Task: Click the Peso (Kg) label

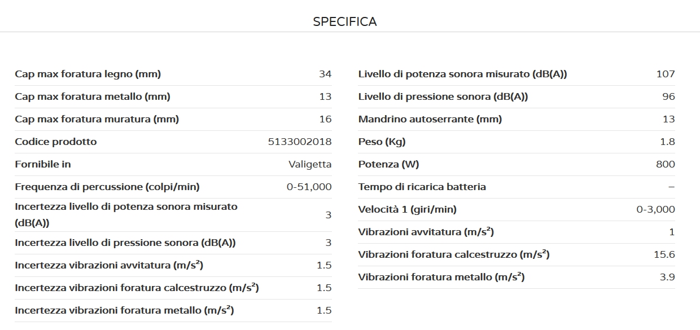Action: [x=382, y=142]
